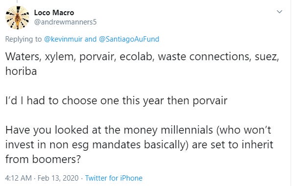Click the Loco Macro display name
This screenshot has height=186, width=292.
click(x=54, y=13)
